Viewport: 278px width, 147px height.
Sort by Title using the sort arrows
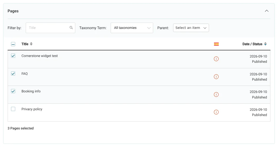click(x=31, y=44)
